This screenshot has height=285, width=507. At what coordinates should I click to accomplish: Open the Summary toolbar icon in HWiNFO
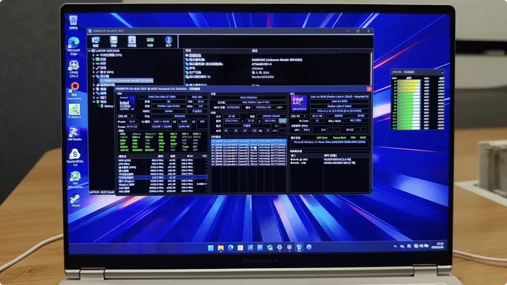(95, 42)
